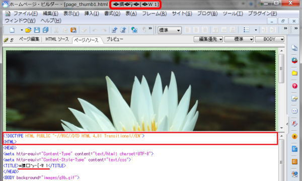This screenshot has width=302, height=181.
Task: Click the BODY background source line
Action: pyautogui.click(x=41, y=177)
